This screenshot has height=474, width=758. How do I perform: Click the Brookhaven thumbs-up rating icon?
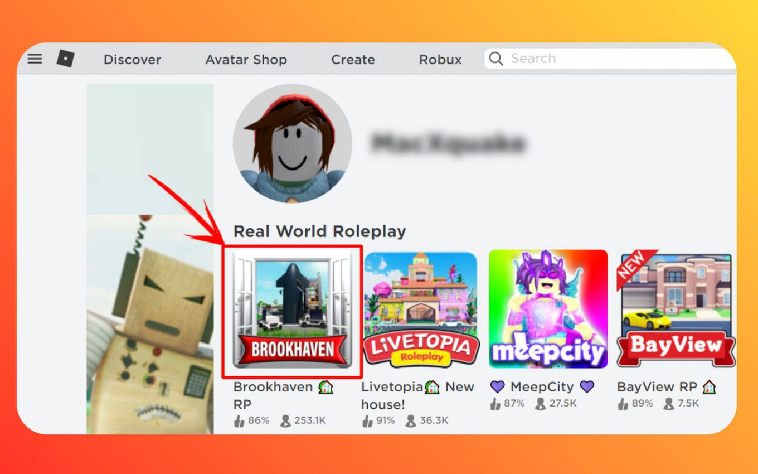tap(239, 420)
